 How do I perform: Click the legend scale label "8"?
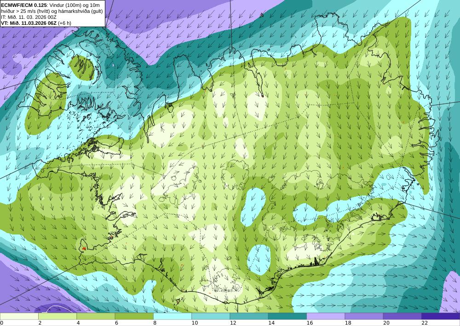coord(155,323)
